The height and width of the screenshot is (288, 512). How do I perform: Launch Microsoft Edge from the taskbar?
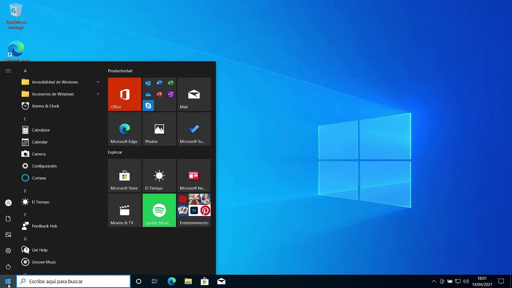[x=172, y=282]
